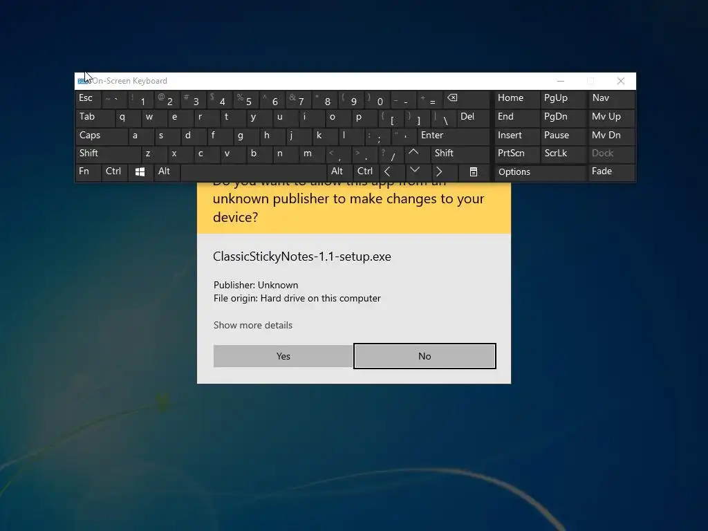
Task: Toggle the right Alt key
Action: click(339, 172)
